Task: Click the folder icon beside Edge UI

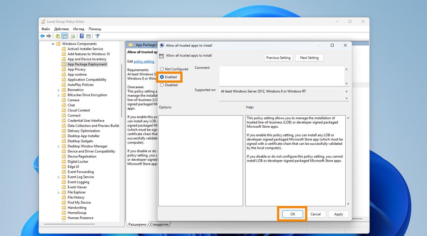Action: tap(64, 167)
